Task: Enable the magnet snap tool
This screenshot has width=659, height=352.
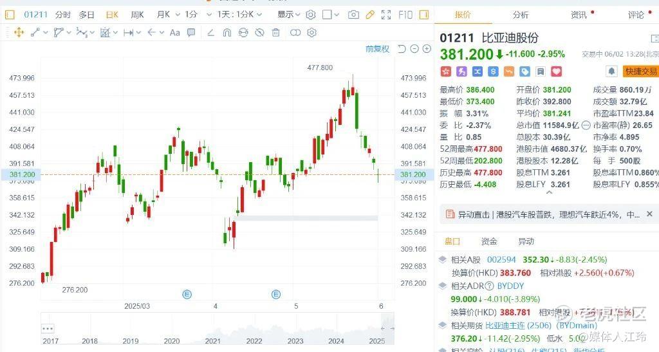Action: (x=227, y=32)
